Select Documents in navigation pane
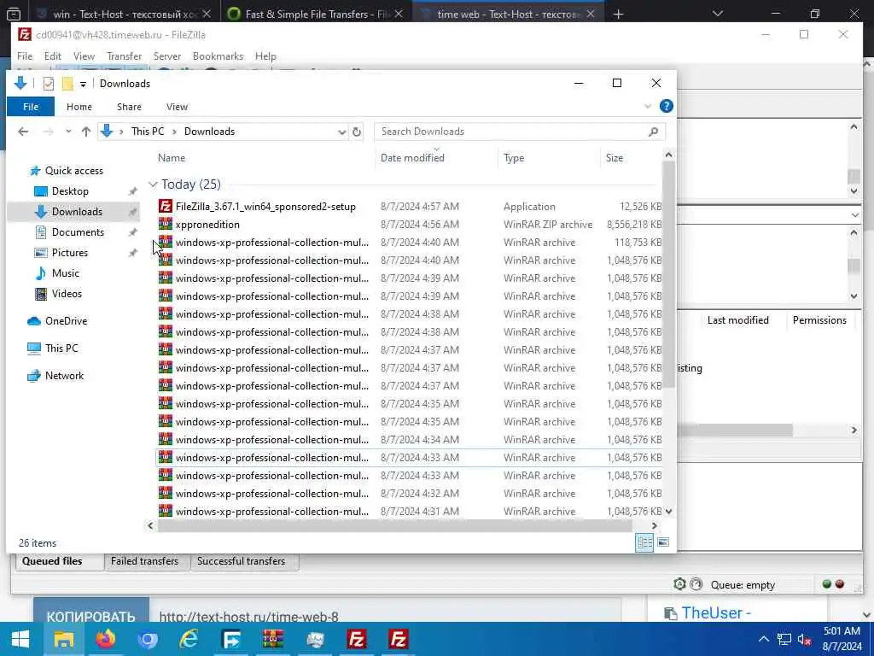The image size is (874, 656). pyautogui.click(x=78, y=232)
